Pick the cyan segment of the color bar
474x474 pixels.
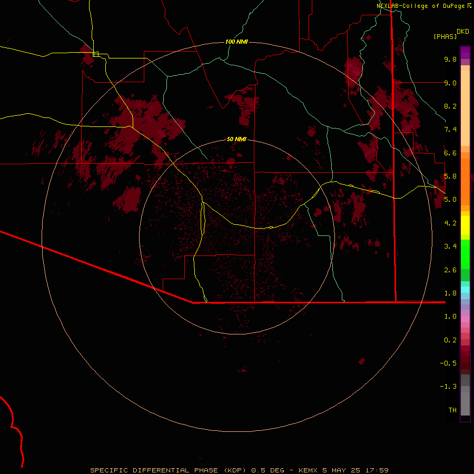click(x=465, y=290)
